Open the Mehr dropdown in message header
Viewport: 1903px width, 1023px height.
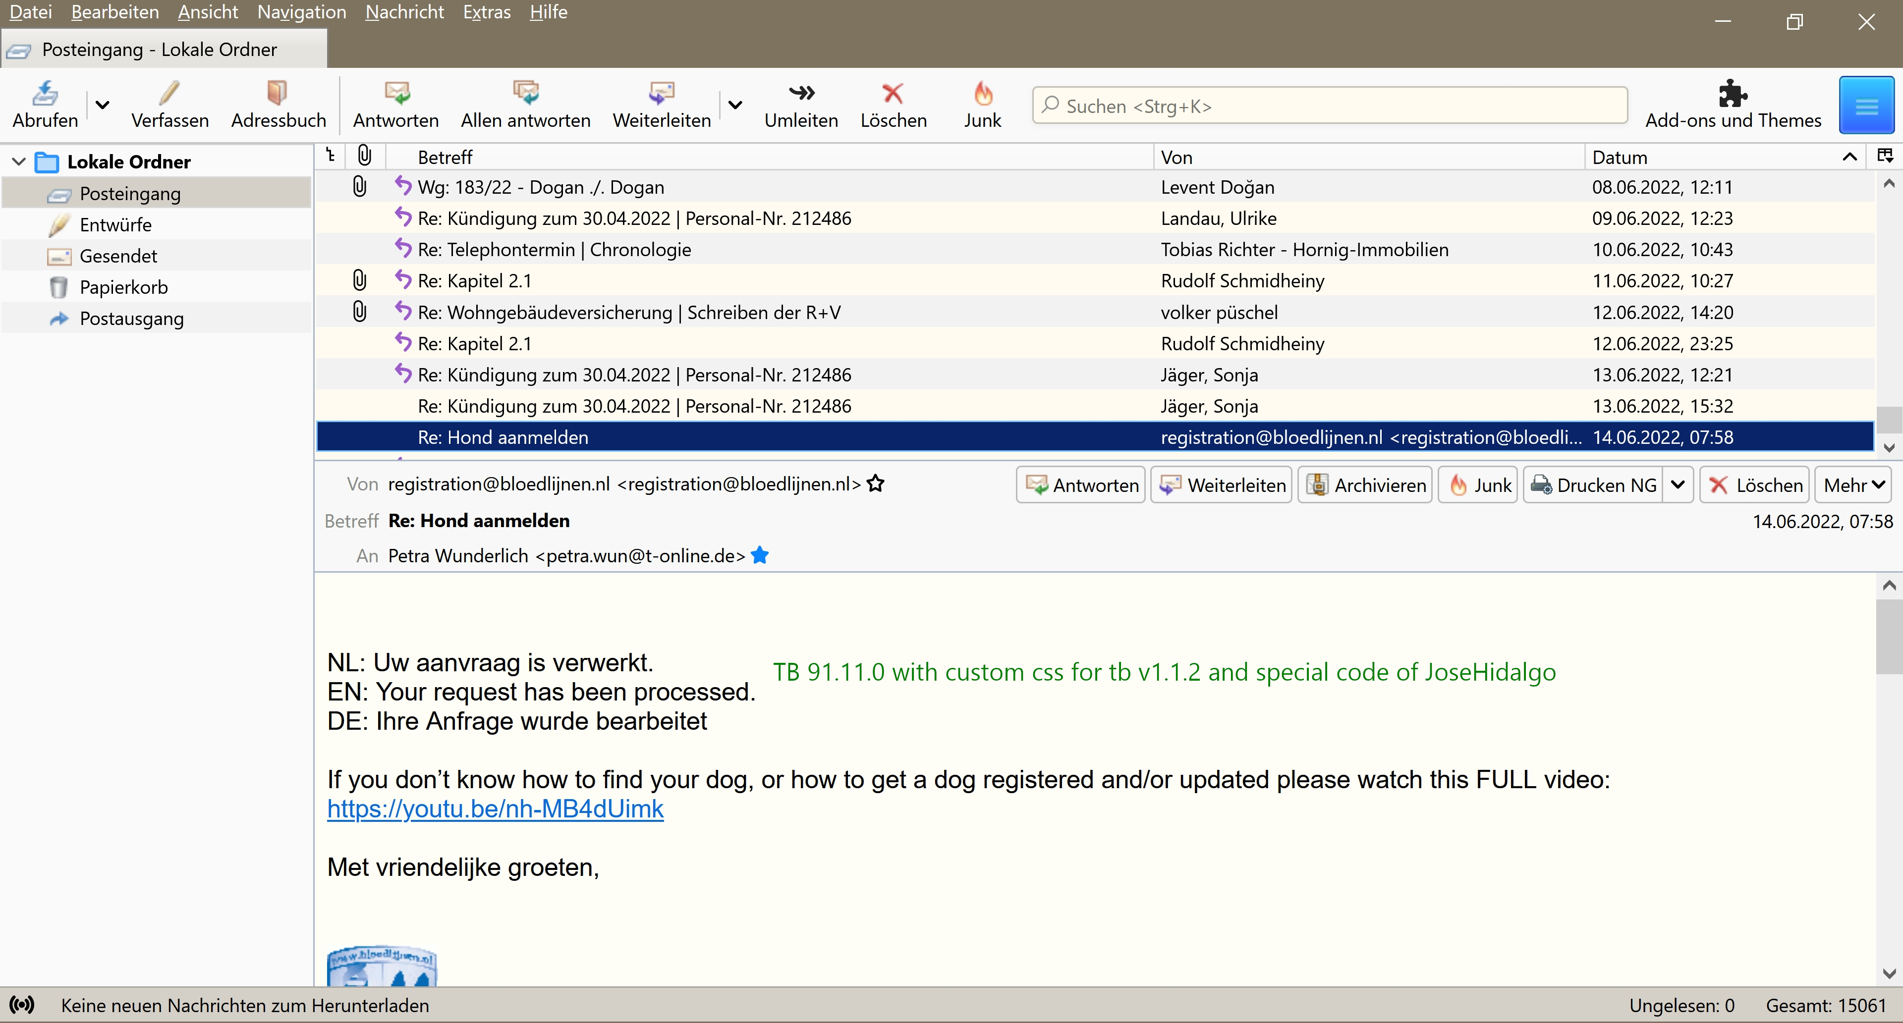pos(1853,485)
